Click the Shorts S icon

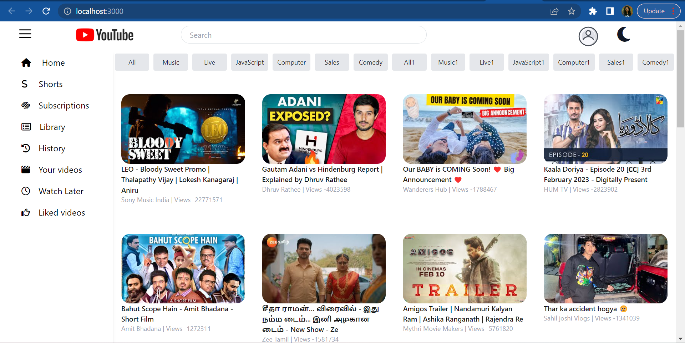tap(24, 84)
